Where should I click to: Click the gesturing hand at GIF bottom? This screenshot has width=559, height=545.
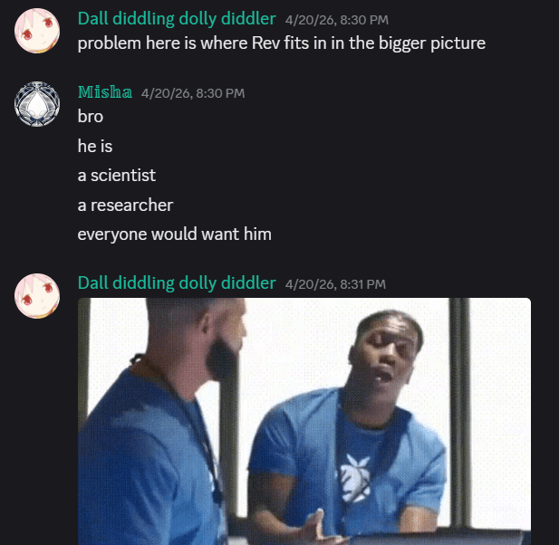point(313,529)
